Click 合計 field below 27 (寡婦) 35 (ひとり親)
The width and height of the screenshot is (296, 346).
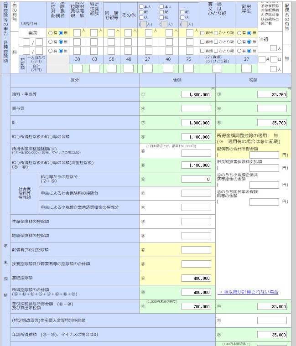[x=217, y=69]
